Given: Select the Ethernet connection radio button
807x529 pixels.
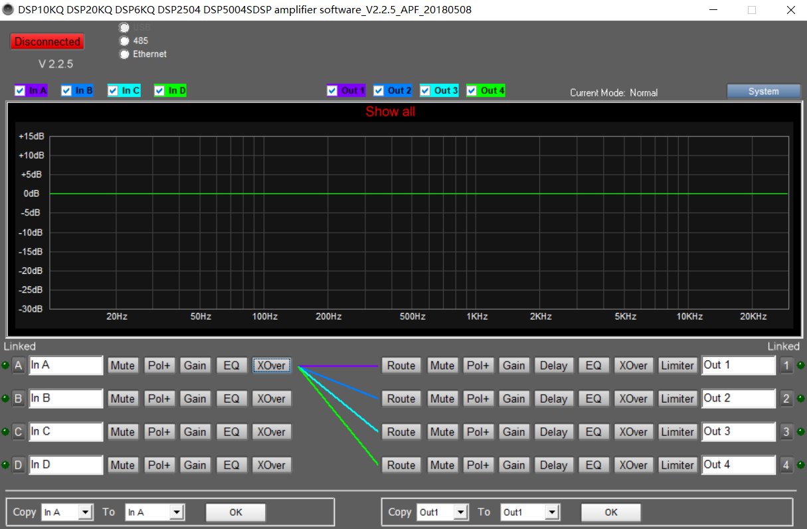Looking at the screenshot, I should [124, 54].
